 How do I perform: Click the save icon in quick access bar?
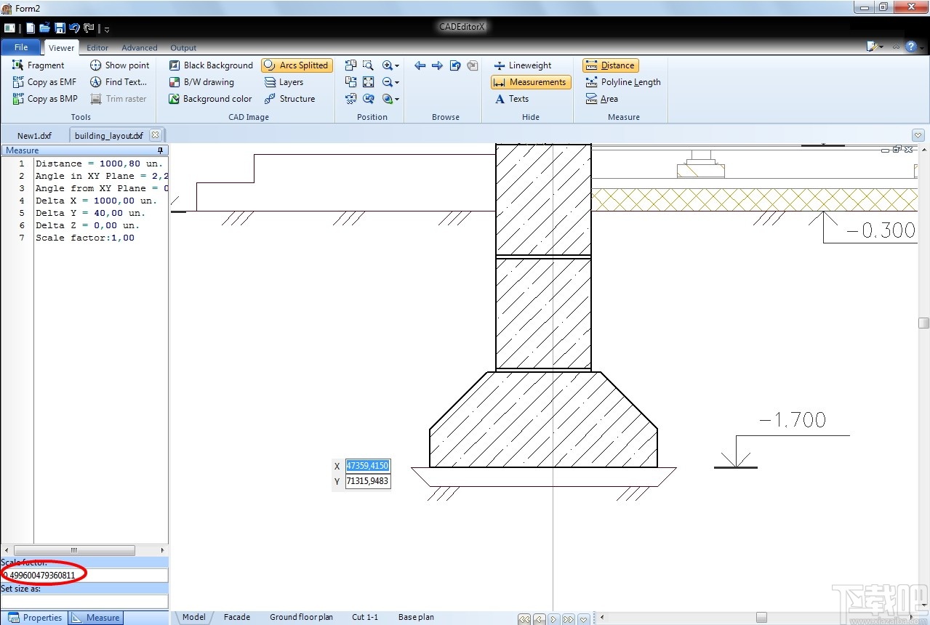(x=60, y=28)
